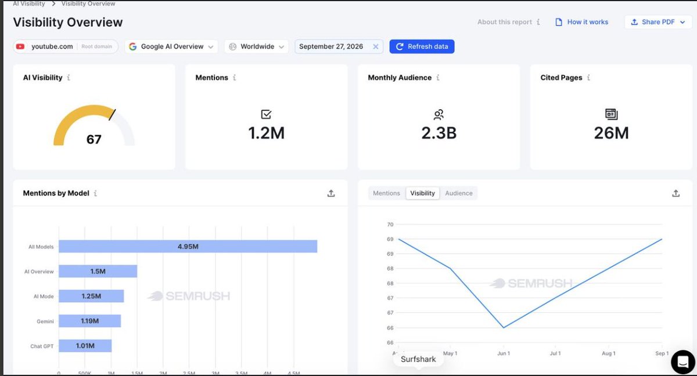Screen dimensions: 697x376
Task: Switch to the Audience chart tab
Action: coord(459,193)
